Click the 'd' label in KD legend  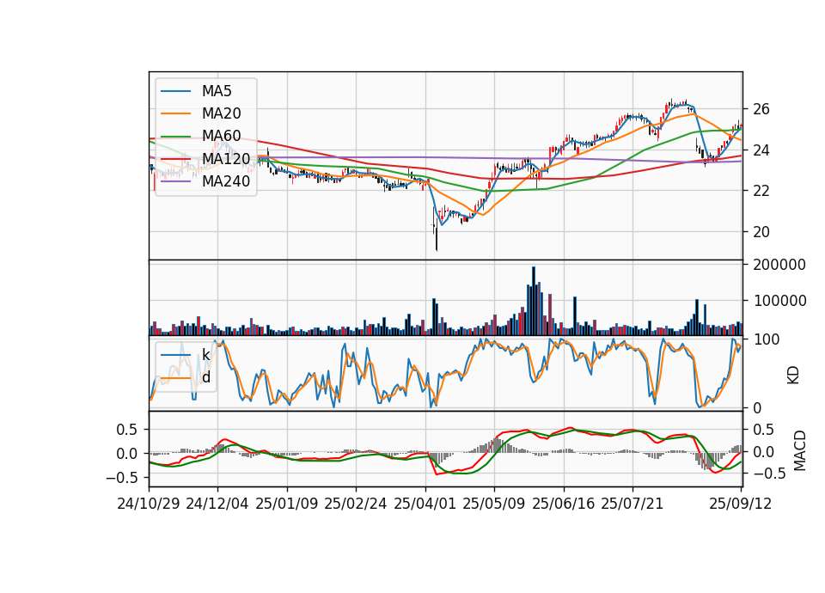coord(205,377)
